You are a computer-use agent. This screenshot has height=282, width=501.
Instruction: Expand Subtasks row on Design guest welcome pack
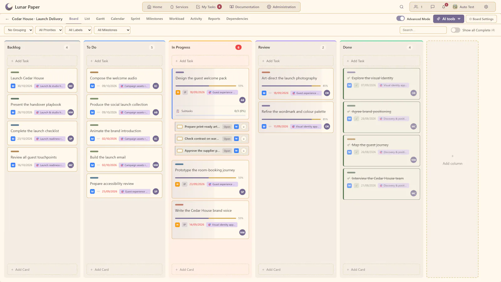tap(210, 111)
